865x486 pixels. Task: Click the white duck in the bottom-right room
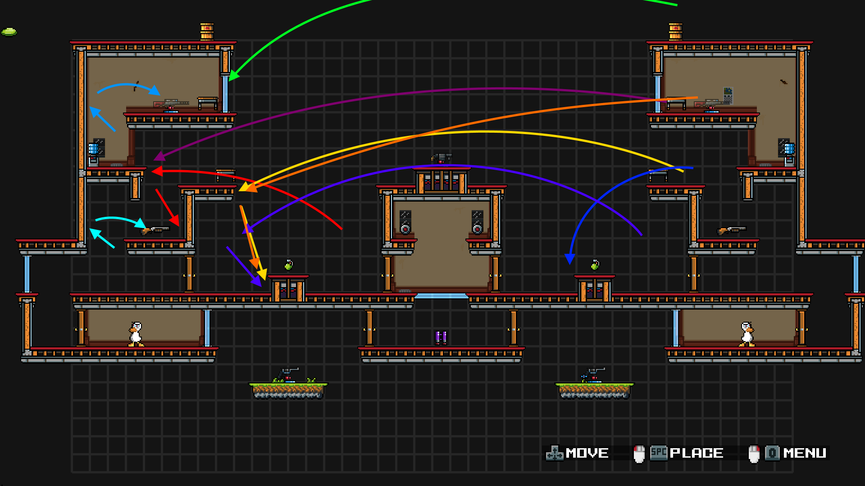click(747, 334)
